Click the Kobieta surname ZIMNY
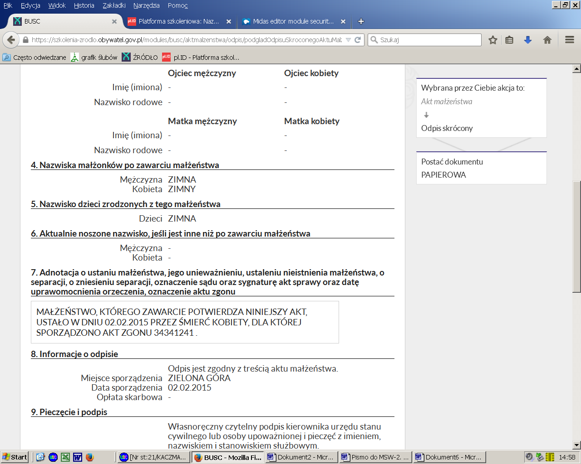Viewport: 581px width, 464px height. pos(182,189)
